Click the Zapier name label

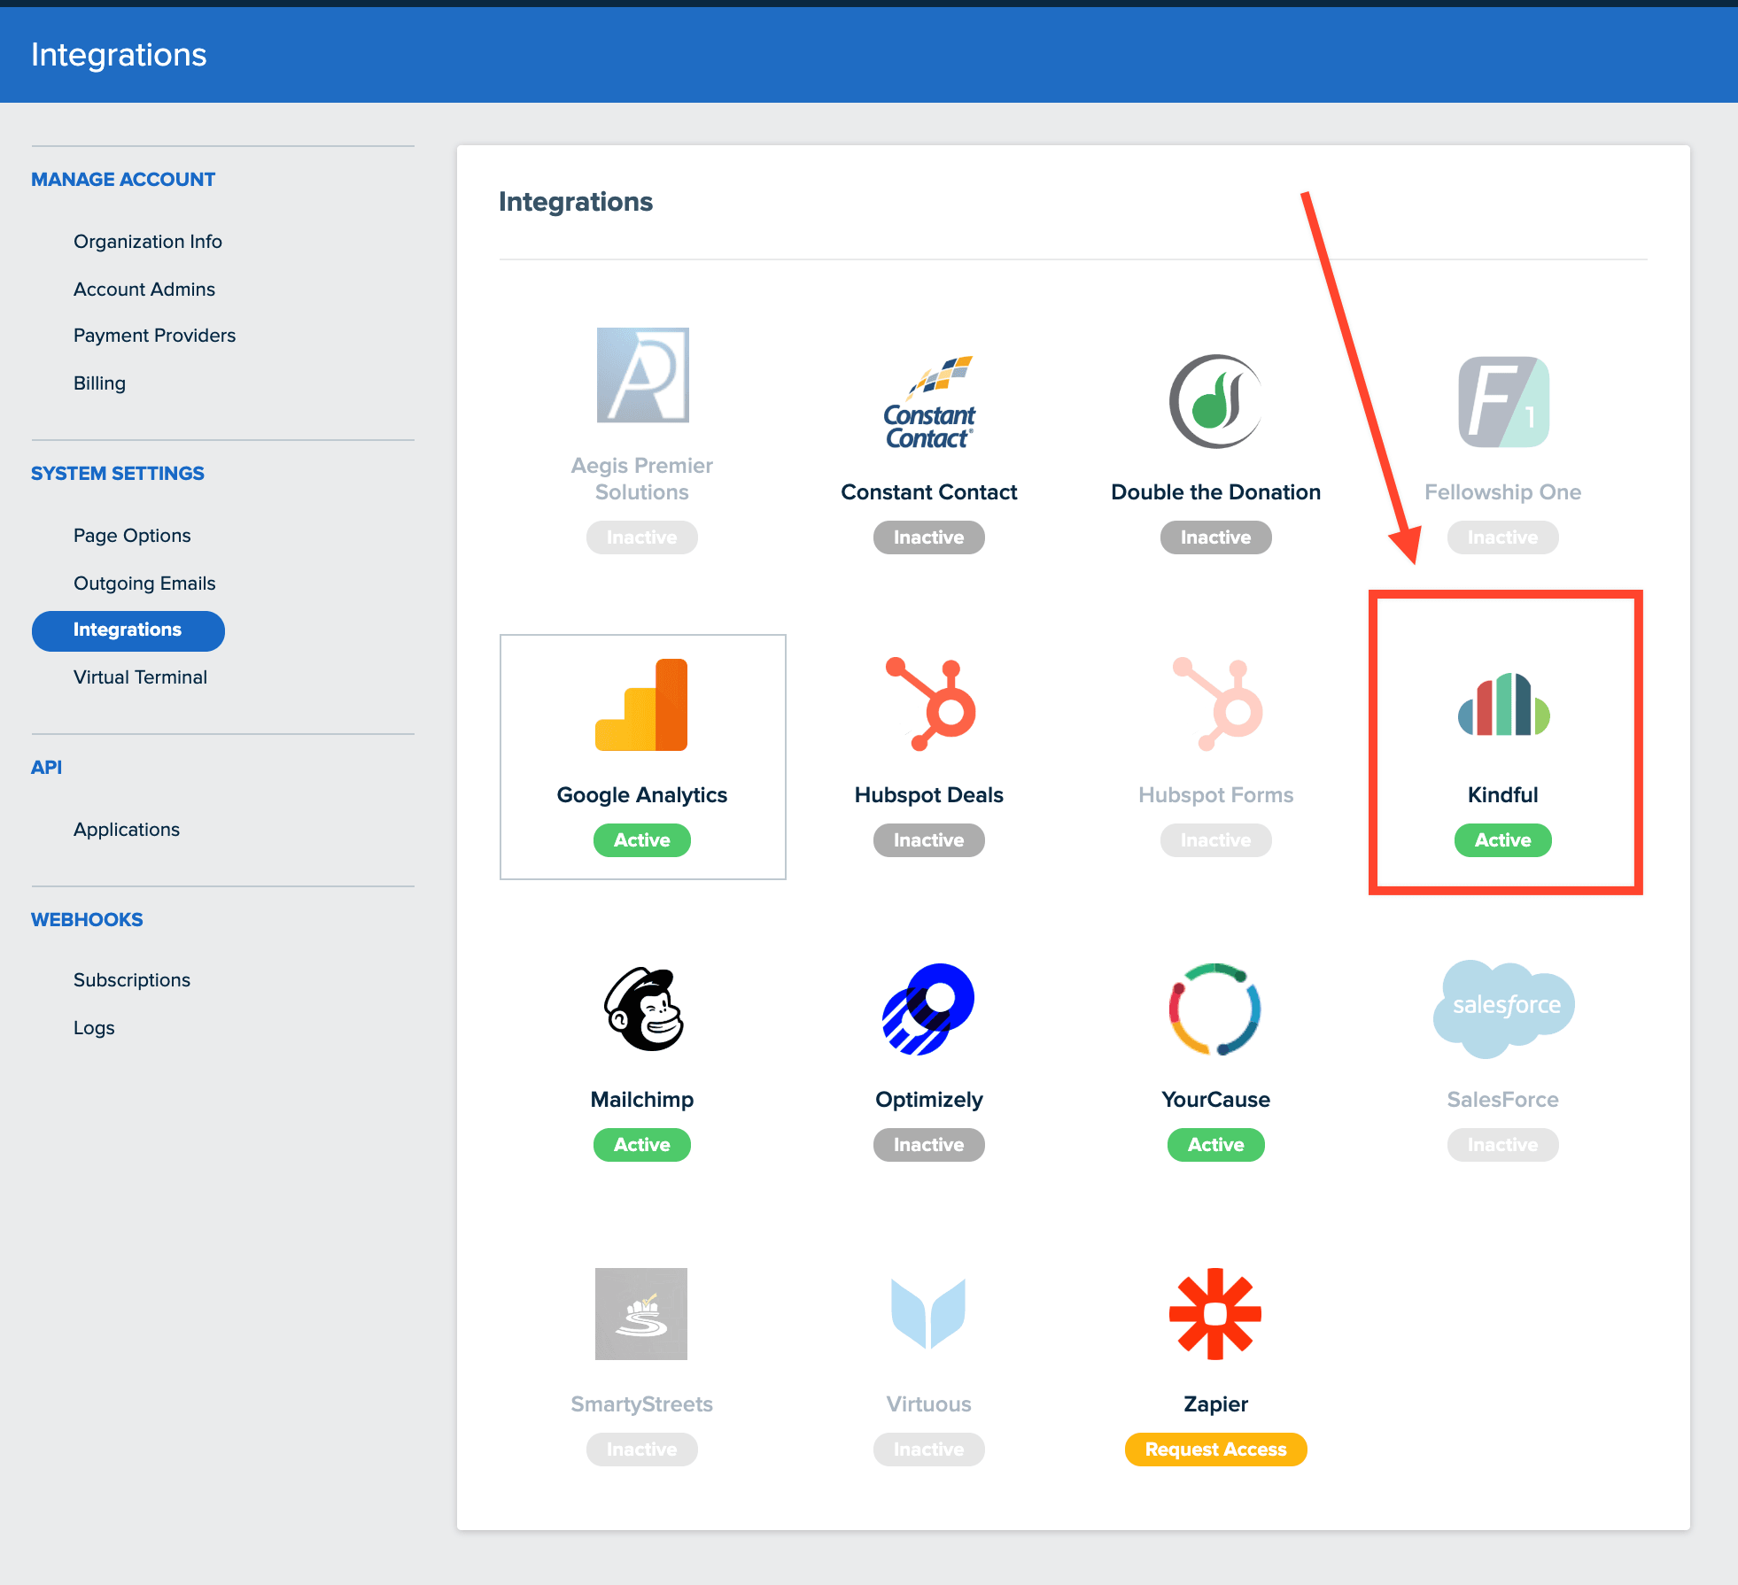pos(1216,1404)
